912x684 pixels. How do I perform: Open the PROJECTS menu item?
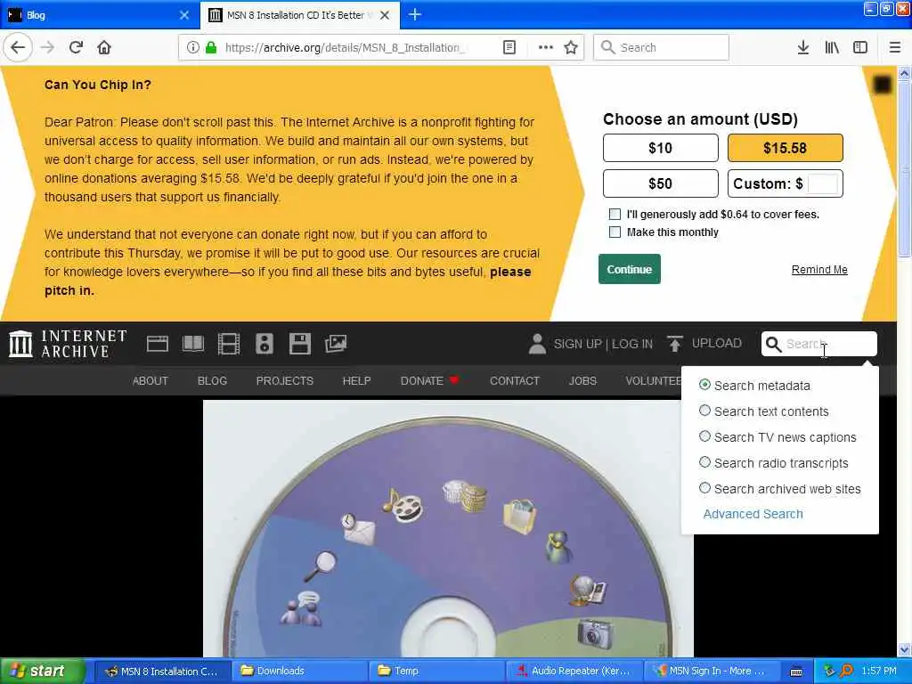tap(285, 381)
